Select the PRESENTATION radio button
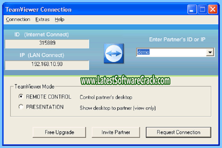Viewport: 222px width, 148px height. point(21,107)
